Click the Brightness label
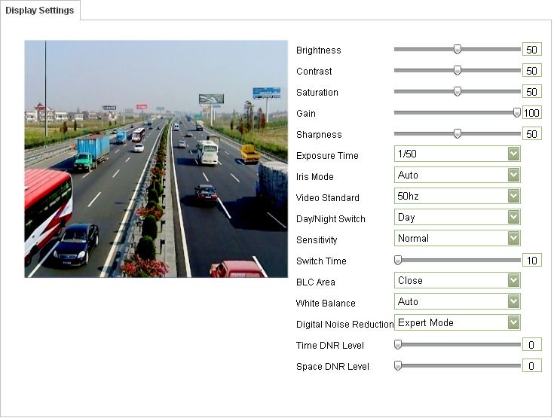 coord(319,50)
